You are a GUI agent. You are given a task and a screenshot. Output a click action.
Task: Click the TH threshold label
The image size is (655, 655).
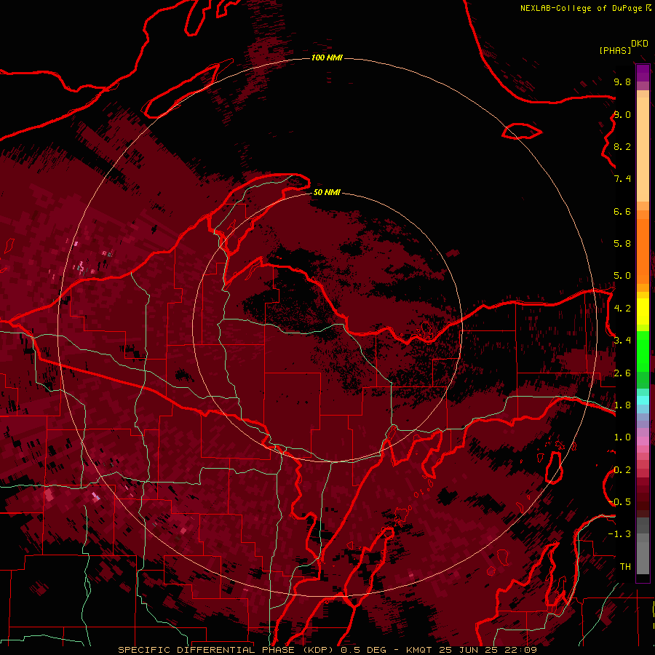pyautogui.click(x=625, y=566)
